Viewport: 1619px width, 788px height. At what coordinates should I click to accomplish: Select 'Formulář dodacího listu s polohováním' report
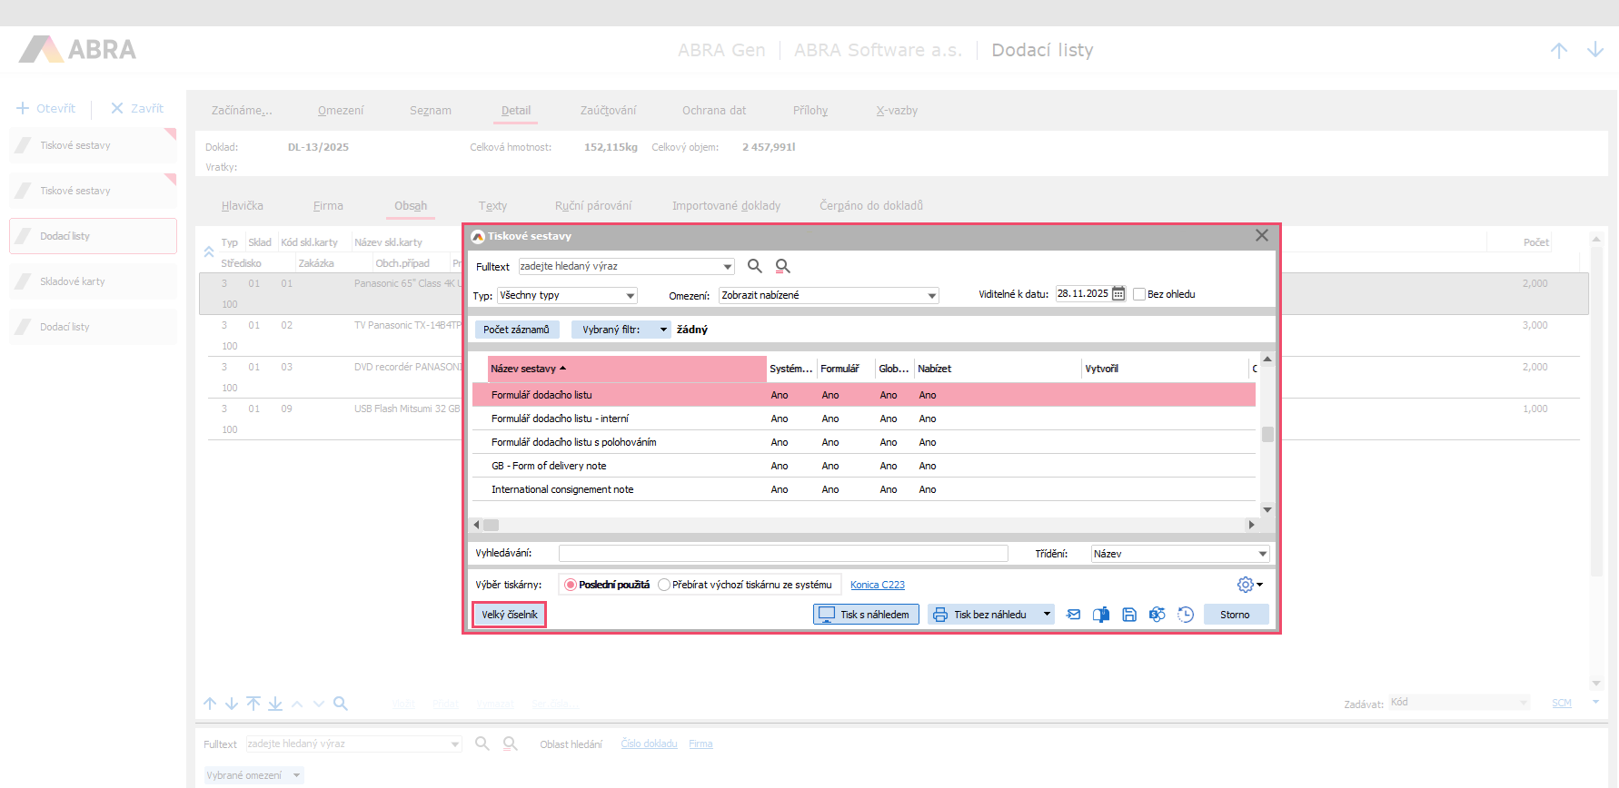(x=864, y=442)
